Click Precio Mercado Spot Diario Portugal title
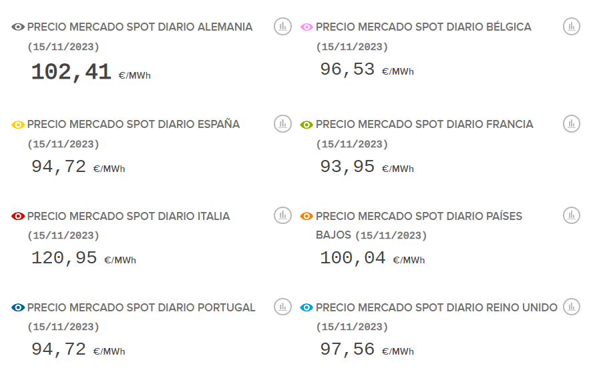601x380 pixels. 141,308
